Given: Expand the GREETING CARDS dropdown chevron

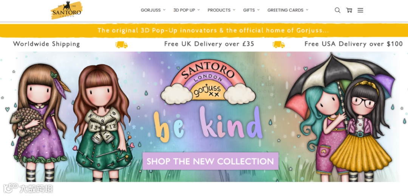Looking at the screenshot, I should [307, 10].
